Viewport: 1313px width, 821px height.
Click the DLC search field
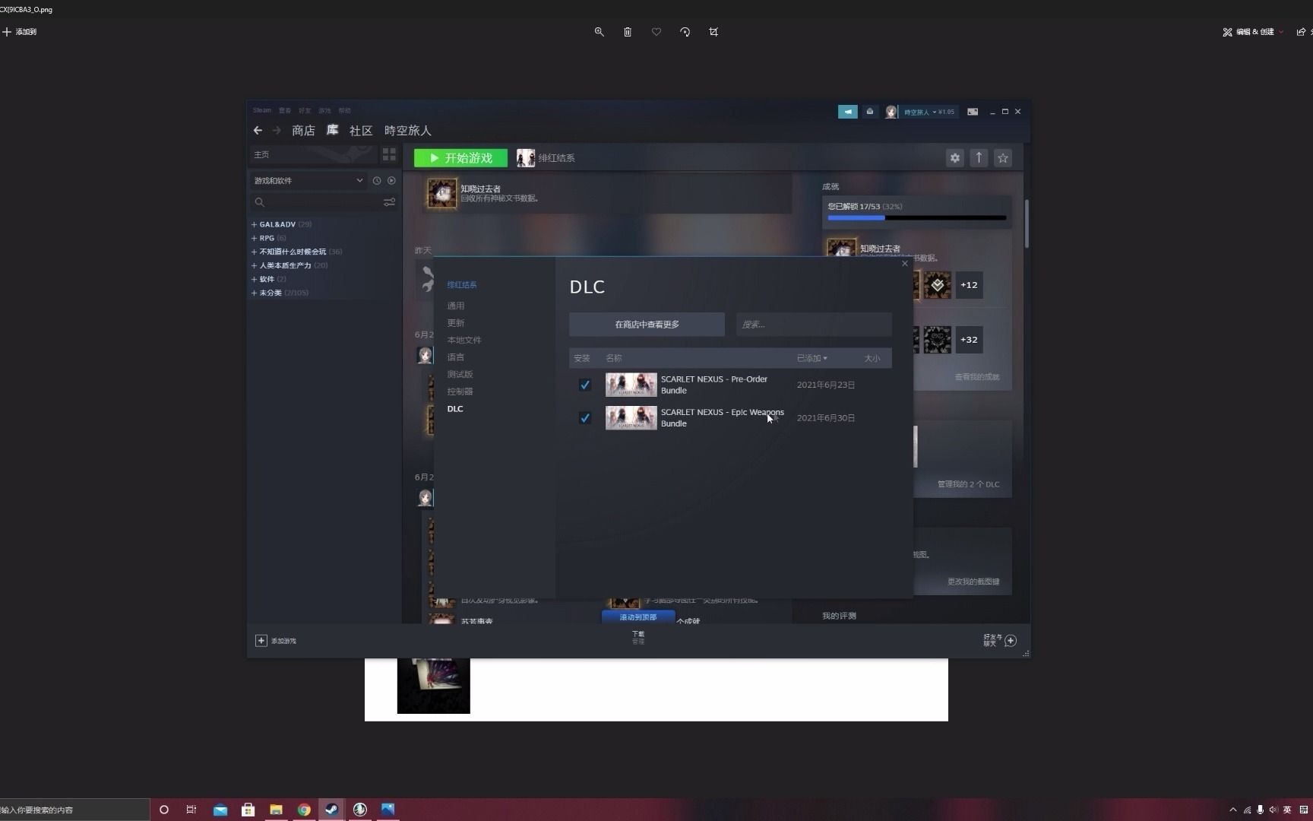pos(814,325)
